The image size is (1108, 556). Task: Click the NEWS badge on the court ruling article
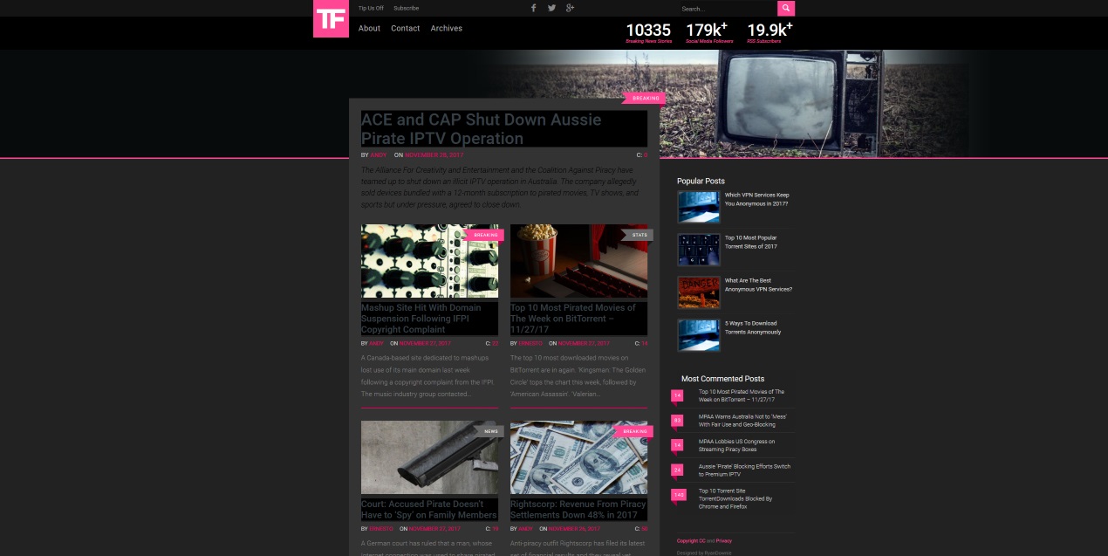490,431
